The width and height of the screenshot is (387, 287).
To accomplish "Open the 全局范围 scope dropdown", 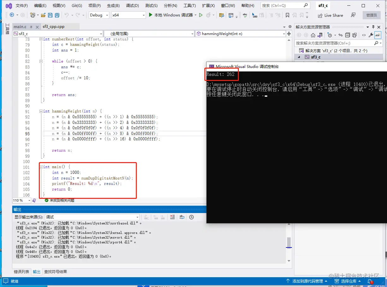I will coord(149,34).
